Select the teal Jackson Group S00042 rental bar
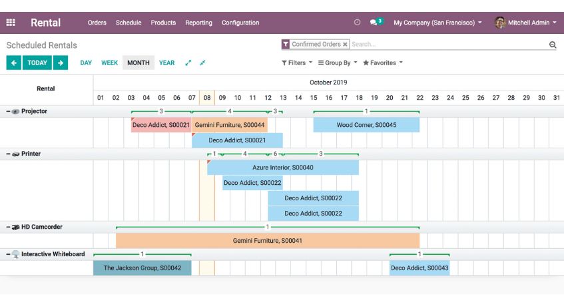The image size is (564, 306). 142,268
